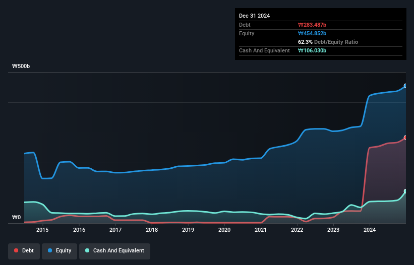Screen dimensions: 414x265
Task: Click the teal Cash end-point marker
Action: [405, 191]
